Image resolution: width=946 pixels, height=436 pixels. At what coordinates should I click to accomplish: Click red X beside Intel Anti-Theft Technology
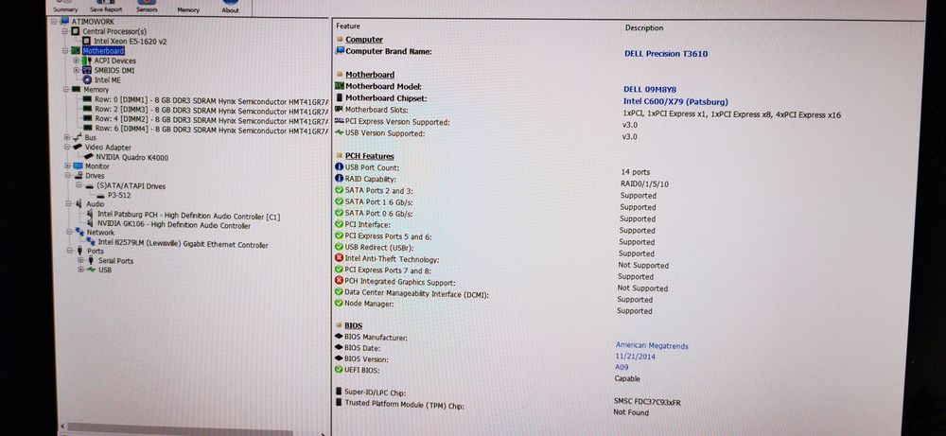[x=339, y=258]
